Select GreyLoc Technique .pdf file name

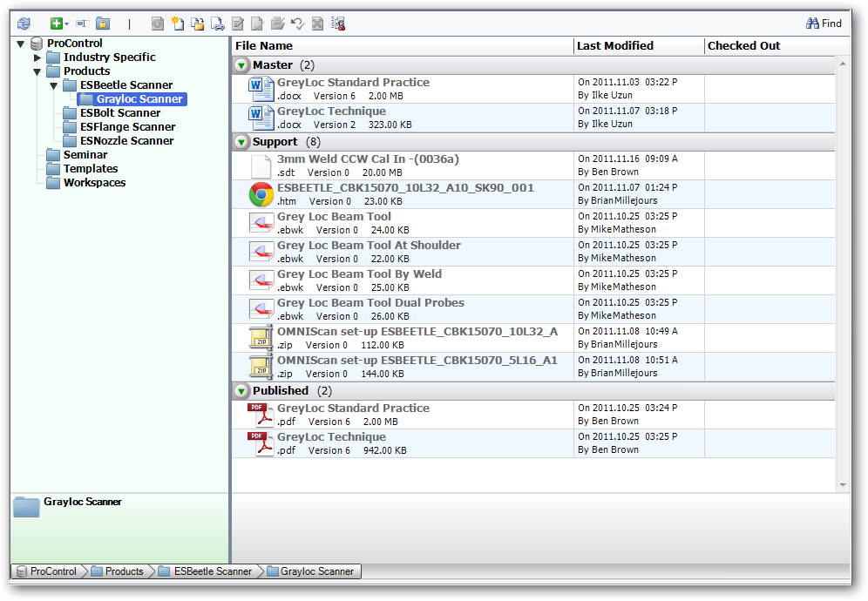click(x=331, y=437)
